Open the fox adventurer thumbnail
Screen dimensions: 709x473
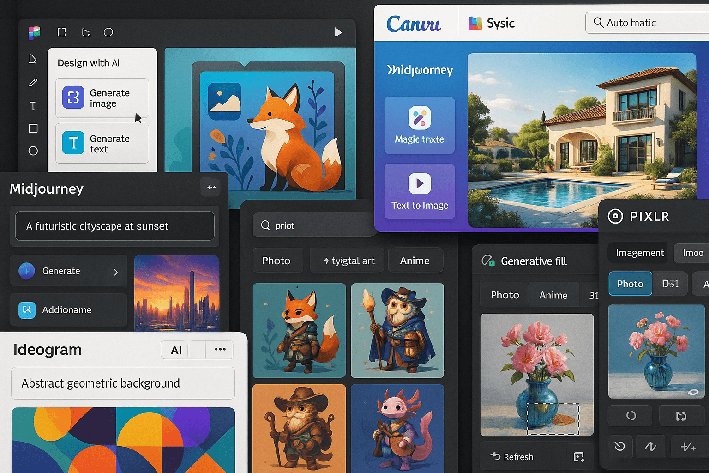(x=299, y=331)
